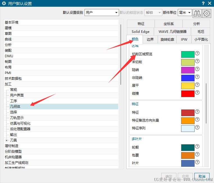The width and height of the screenshot is (214, 183).
Task: Click the 应用 button
Action: click(x=185, y=176)
